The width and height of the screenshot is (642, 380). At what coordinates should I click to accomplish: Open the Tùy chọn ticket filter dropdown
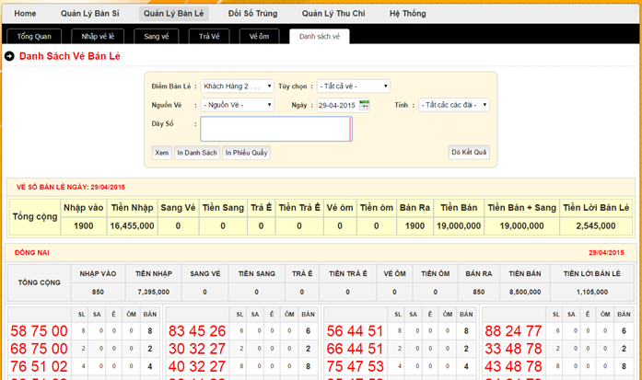click(x=354, y=86)
